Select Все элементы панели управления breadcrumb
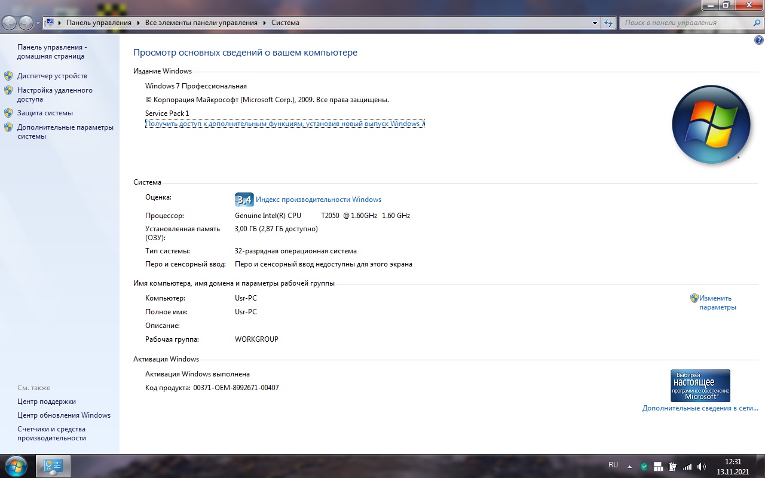765x478 pixels. click(201, 23)
